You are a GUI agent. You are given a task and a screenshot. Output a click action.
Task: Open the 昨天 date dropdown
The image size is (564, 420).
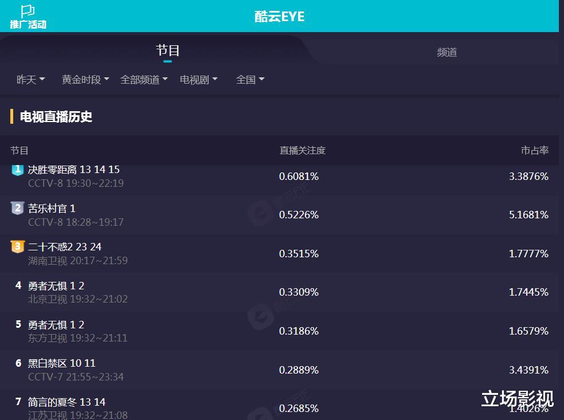click(30, 80)
